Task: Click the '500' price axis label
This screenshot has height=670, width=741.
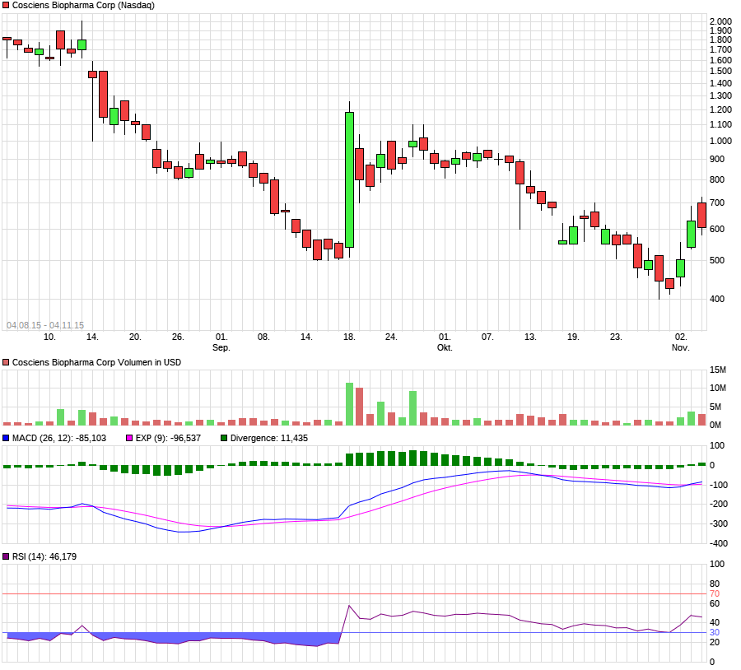Action: [717, 261]
